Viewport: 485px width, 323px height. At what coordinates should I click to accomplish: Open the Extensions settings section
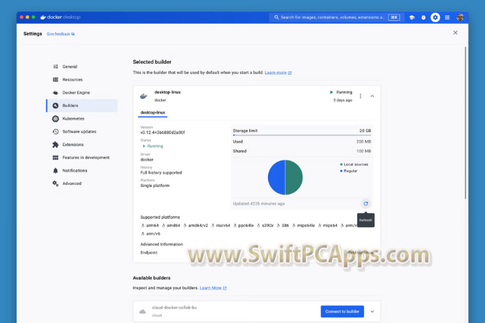pyautogui.click(x=82, y=145)
